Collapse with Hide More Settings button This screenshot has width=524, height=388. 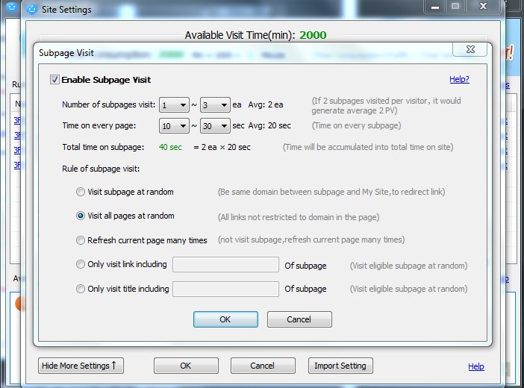click(x=79, y=366)
